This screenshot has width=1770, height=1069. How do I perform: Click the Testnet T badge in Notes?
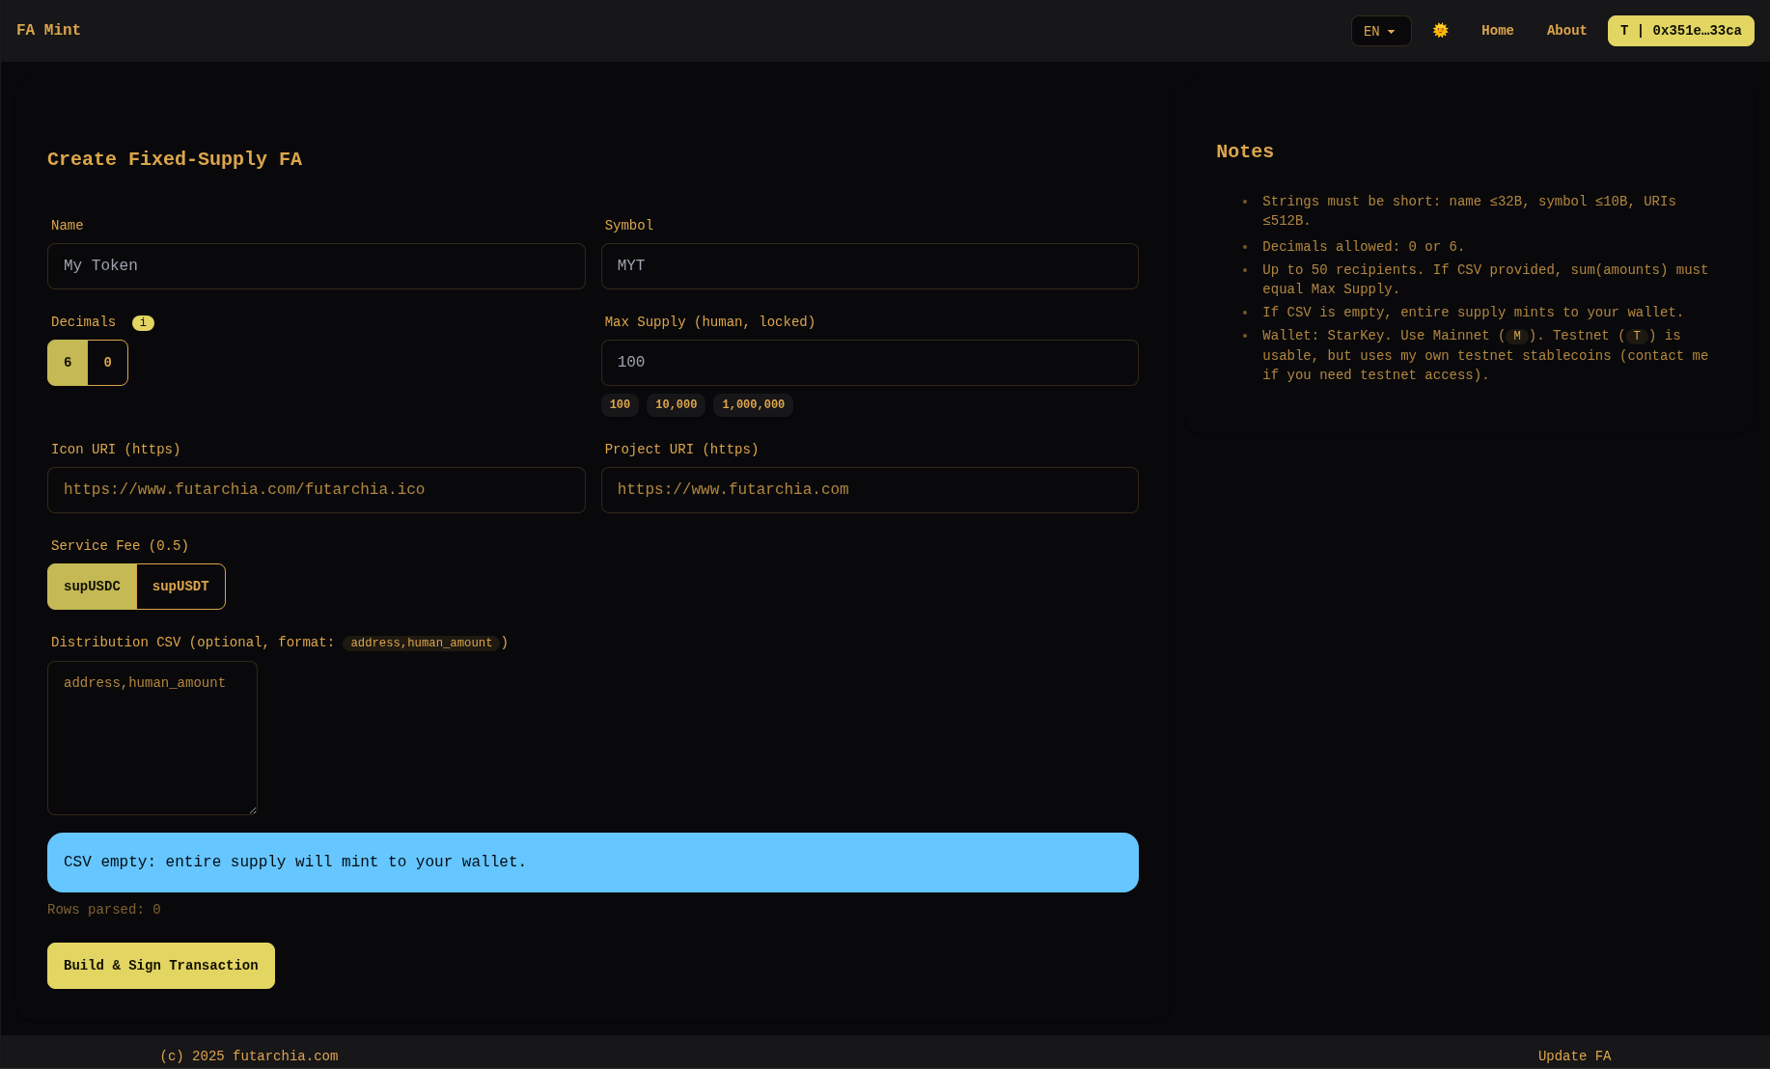click(x=1637, y=336)
